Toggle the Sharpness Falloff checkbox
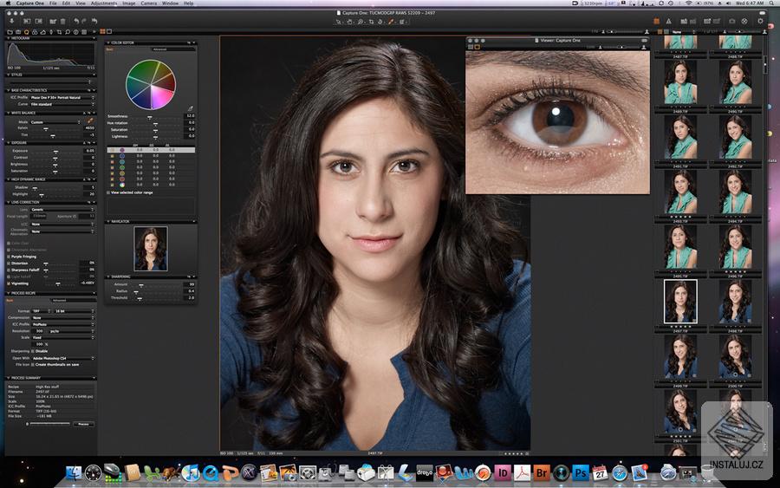 (x=9, y=270)
